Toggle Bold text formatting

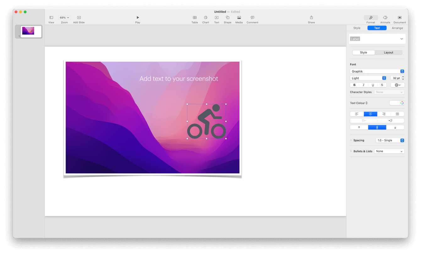point(354,85)
